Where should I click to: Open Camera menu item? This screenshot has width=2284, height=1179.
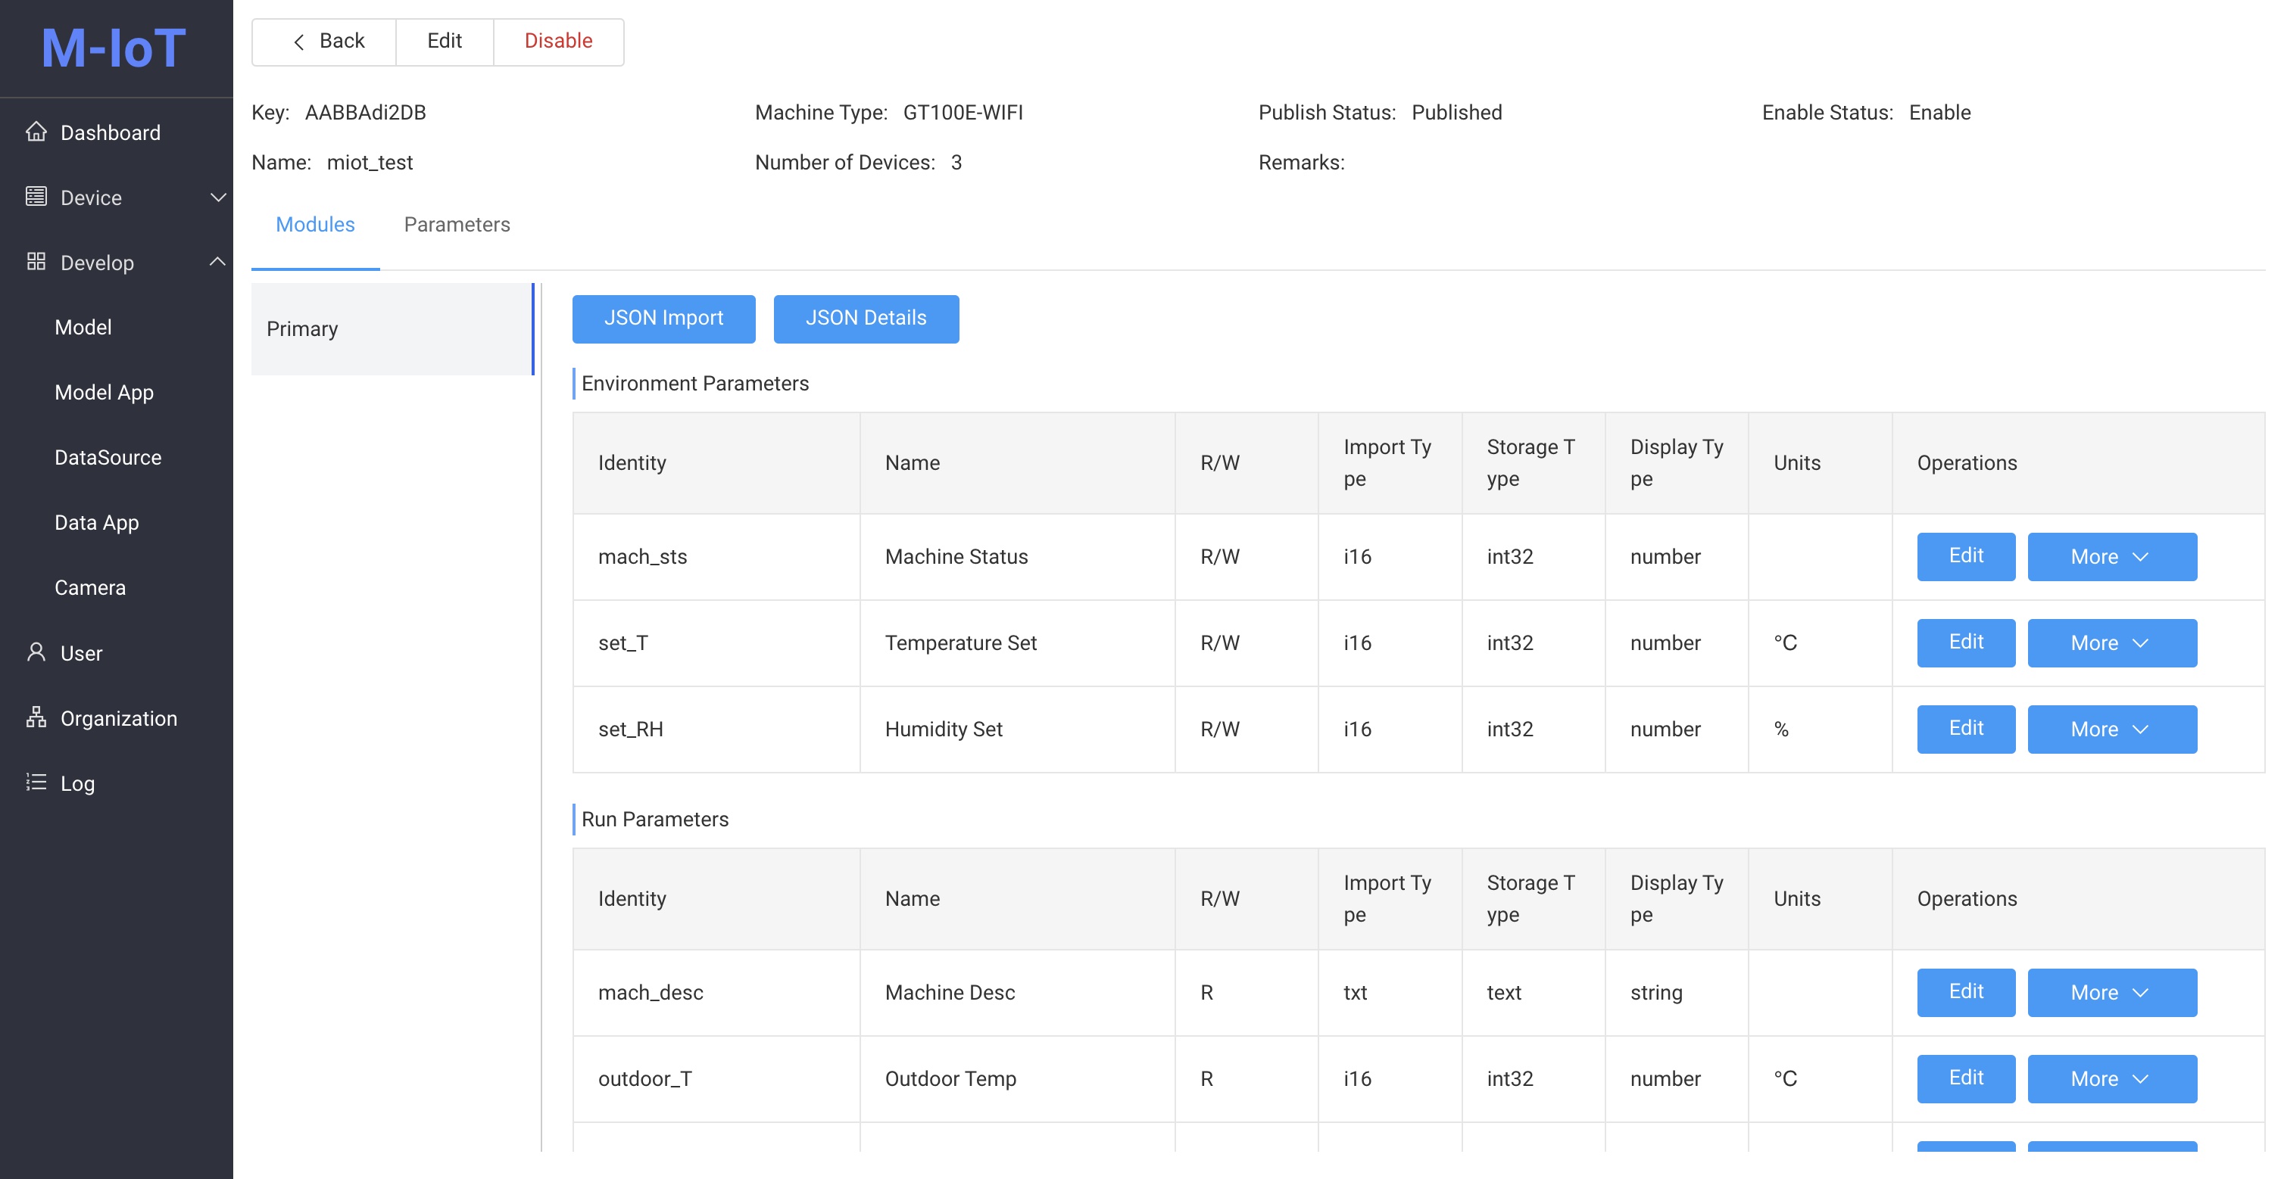89,587
